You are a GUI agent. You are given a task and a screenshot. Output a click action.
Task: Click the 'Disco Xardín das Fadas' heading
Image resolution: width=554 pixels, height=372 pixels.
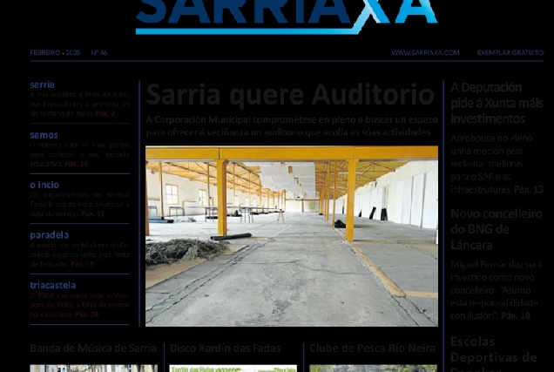[225, 348]
